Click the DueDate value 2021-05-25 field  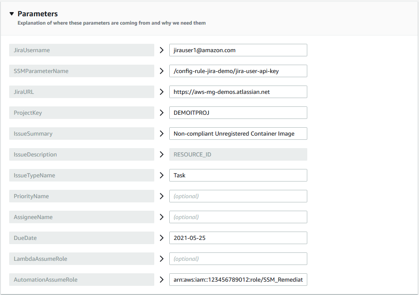(238, 237)
